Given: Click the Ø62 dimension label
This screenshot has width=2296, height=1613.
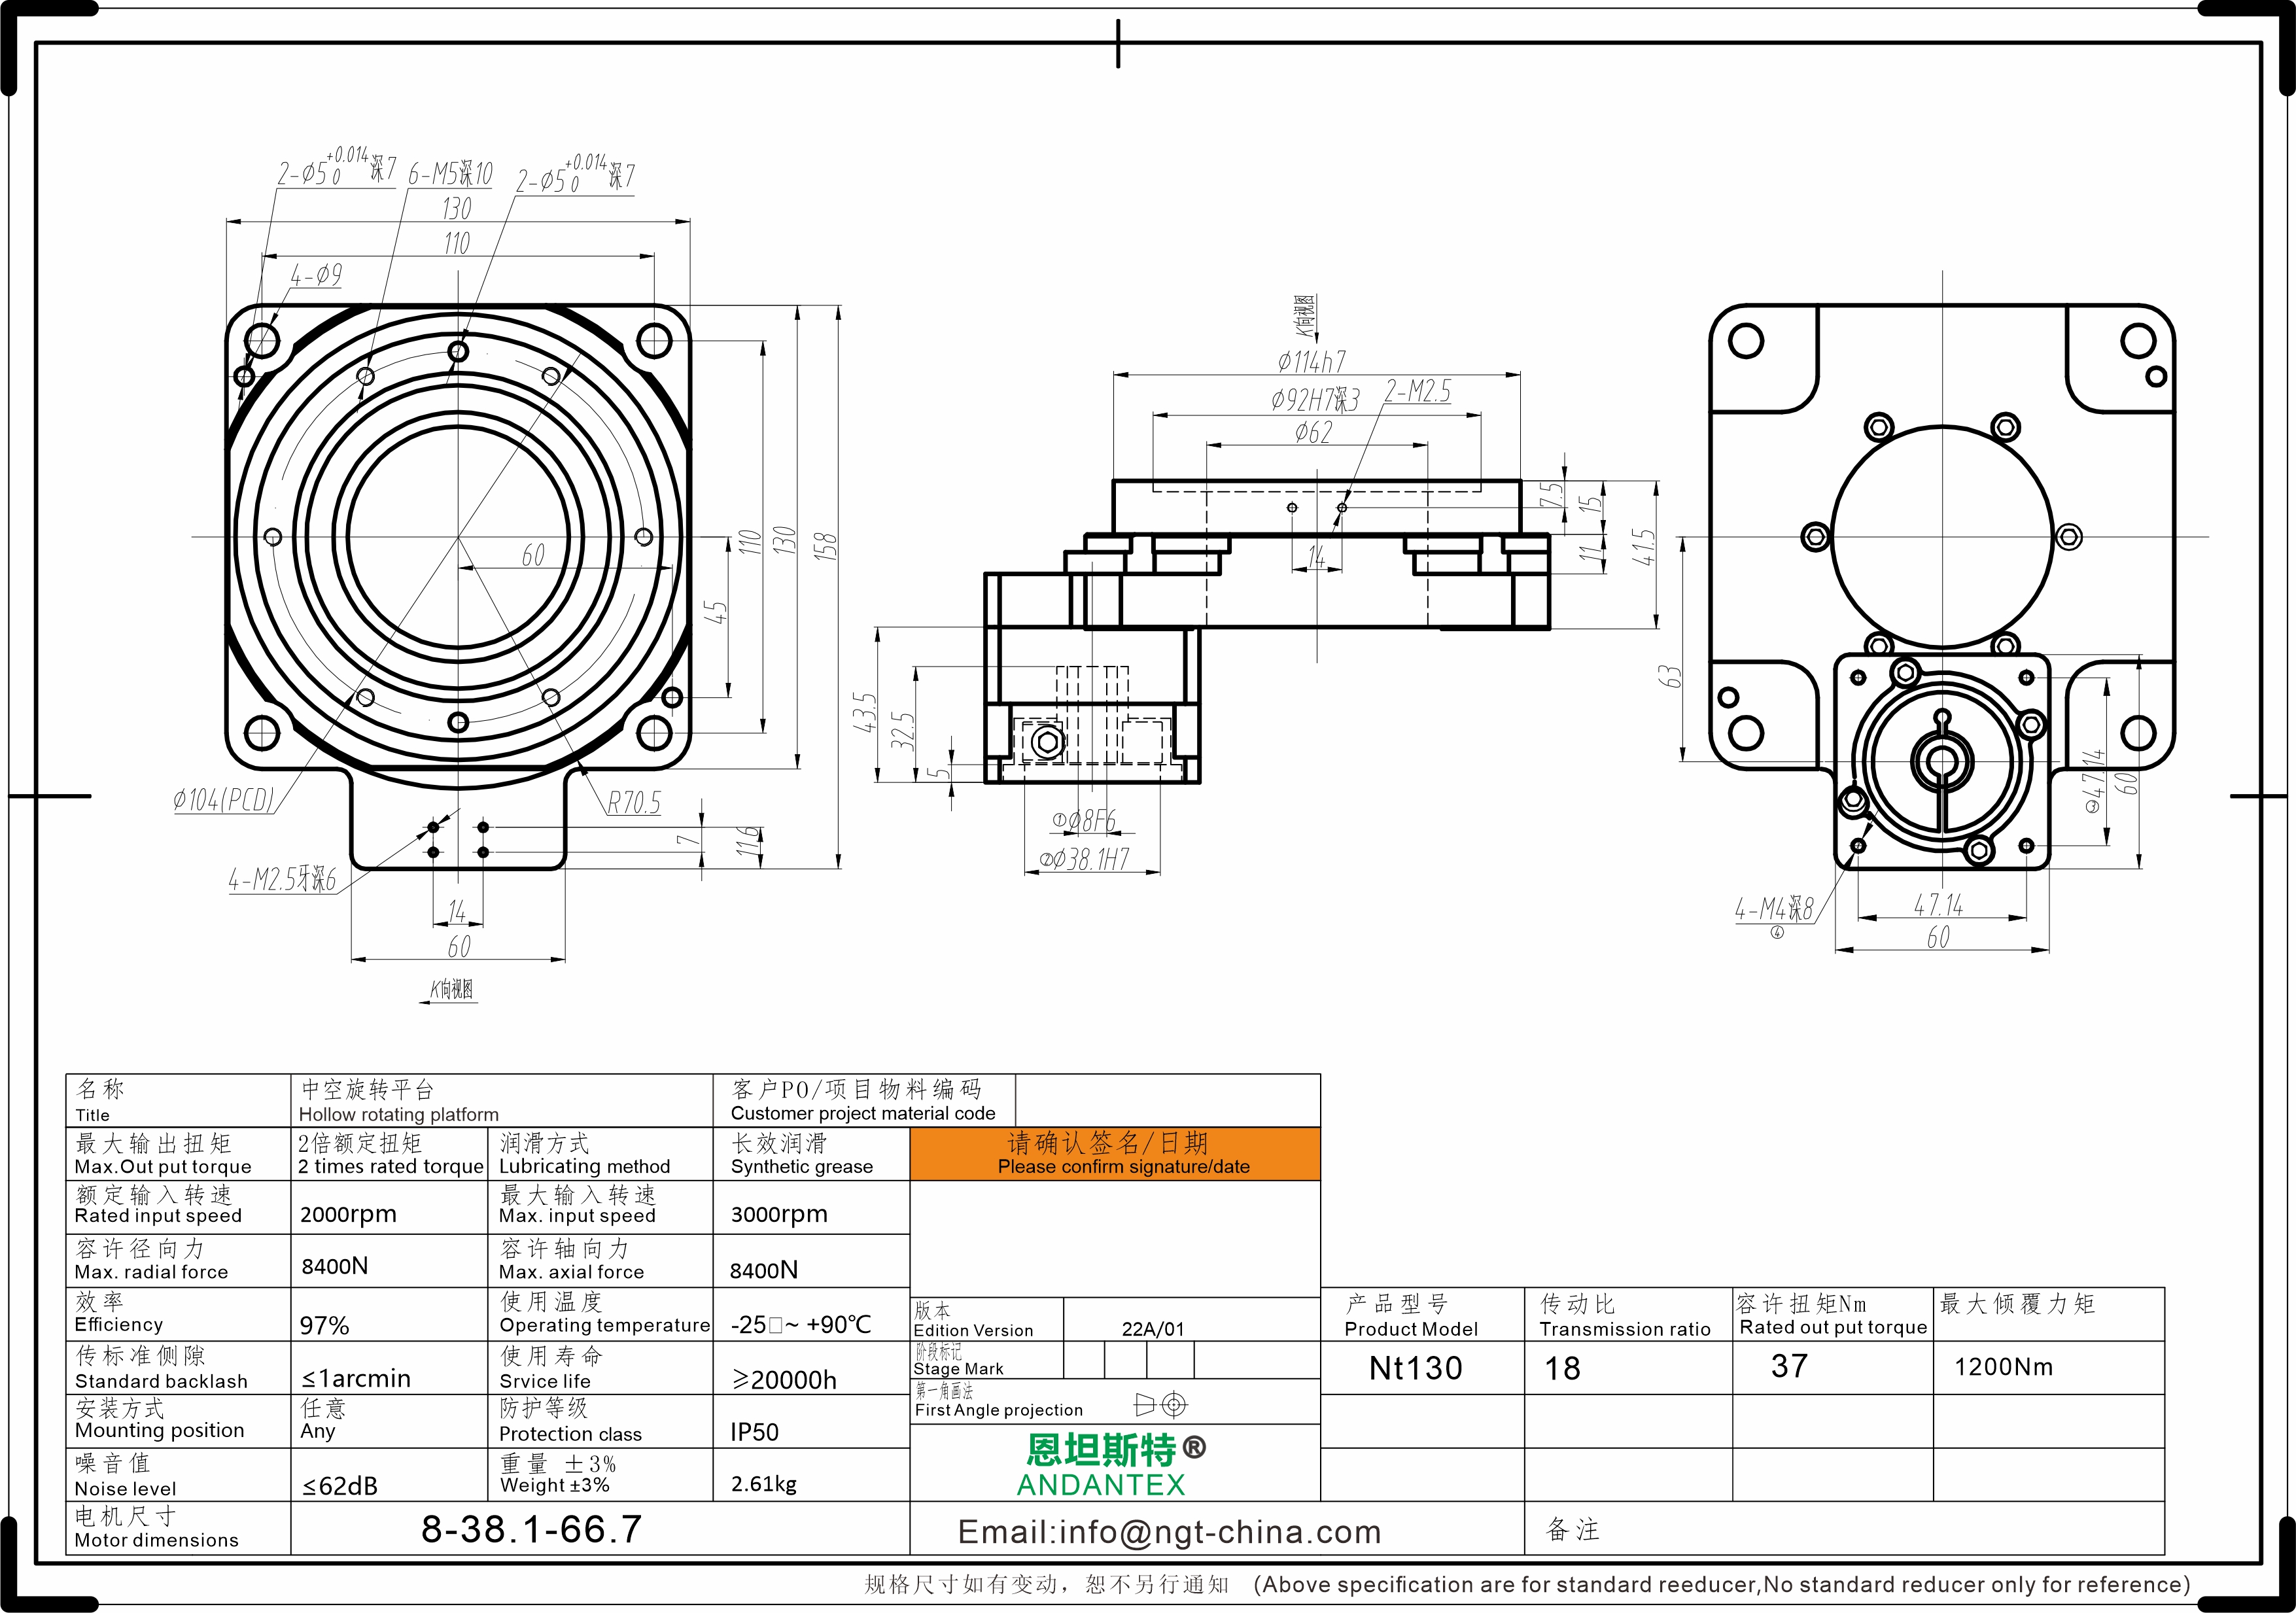Looking at the screenshot, I should (1313, 432).
